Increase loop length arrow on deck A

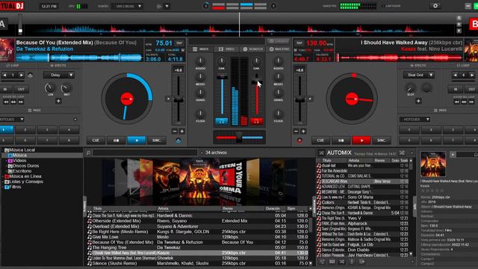pyautogui.click(x=21, y=75)
